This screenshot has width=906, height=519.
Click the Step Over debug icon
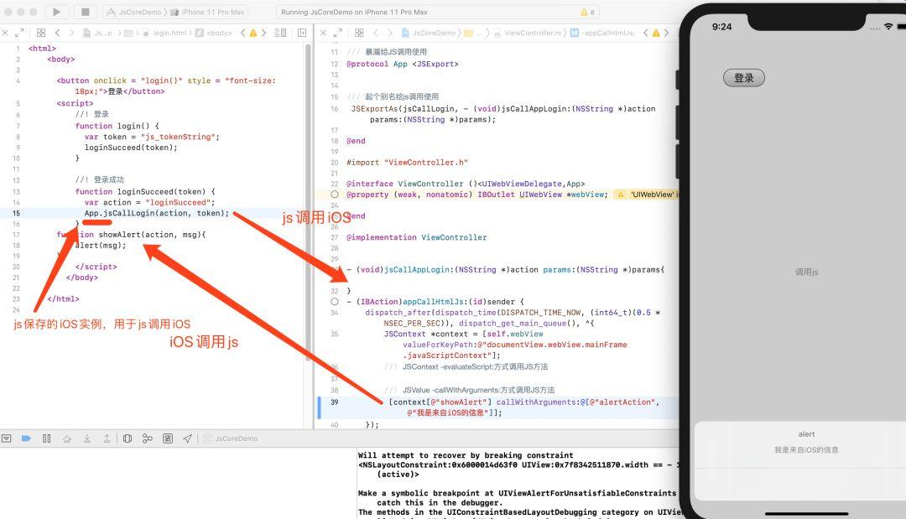tap(67, 439)
